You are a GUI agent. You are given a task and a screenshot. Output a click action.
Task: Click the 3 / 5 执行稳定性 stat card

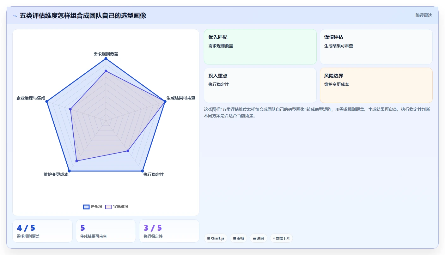click(x=169, y=231)
